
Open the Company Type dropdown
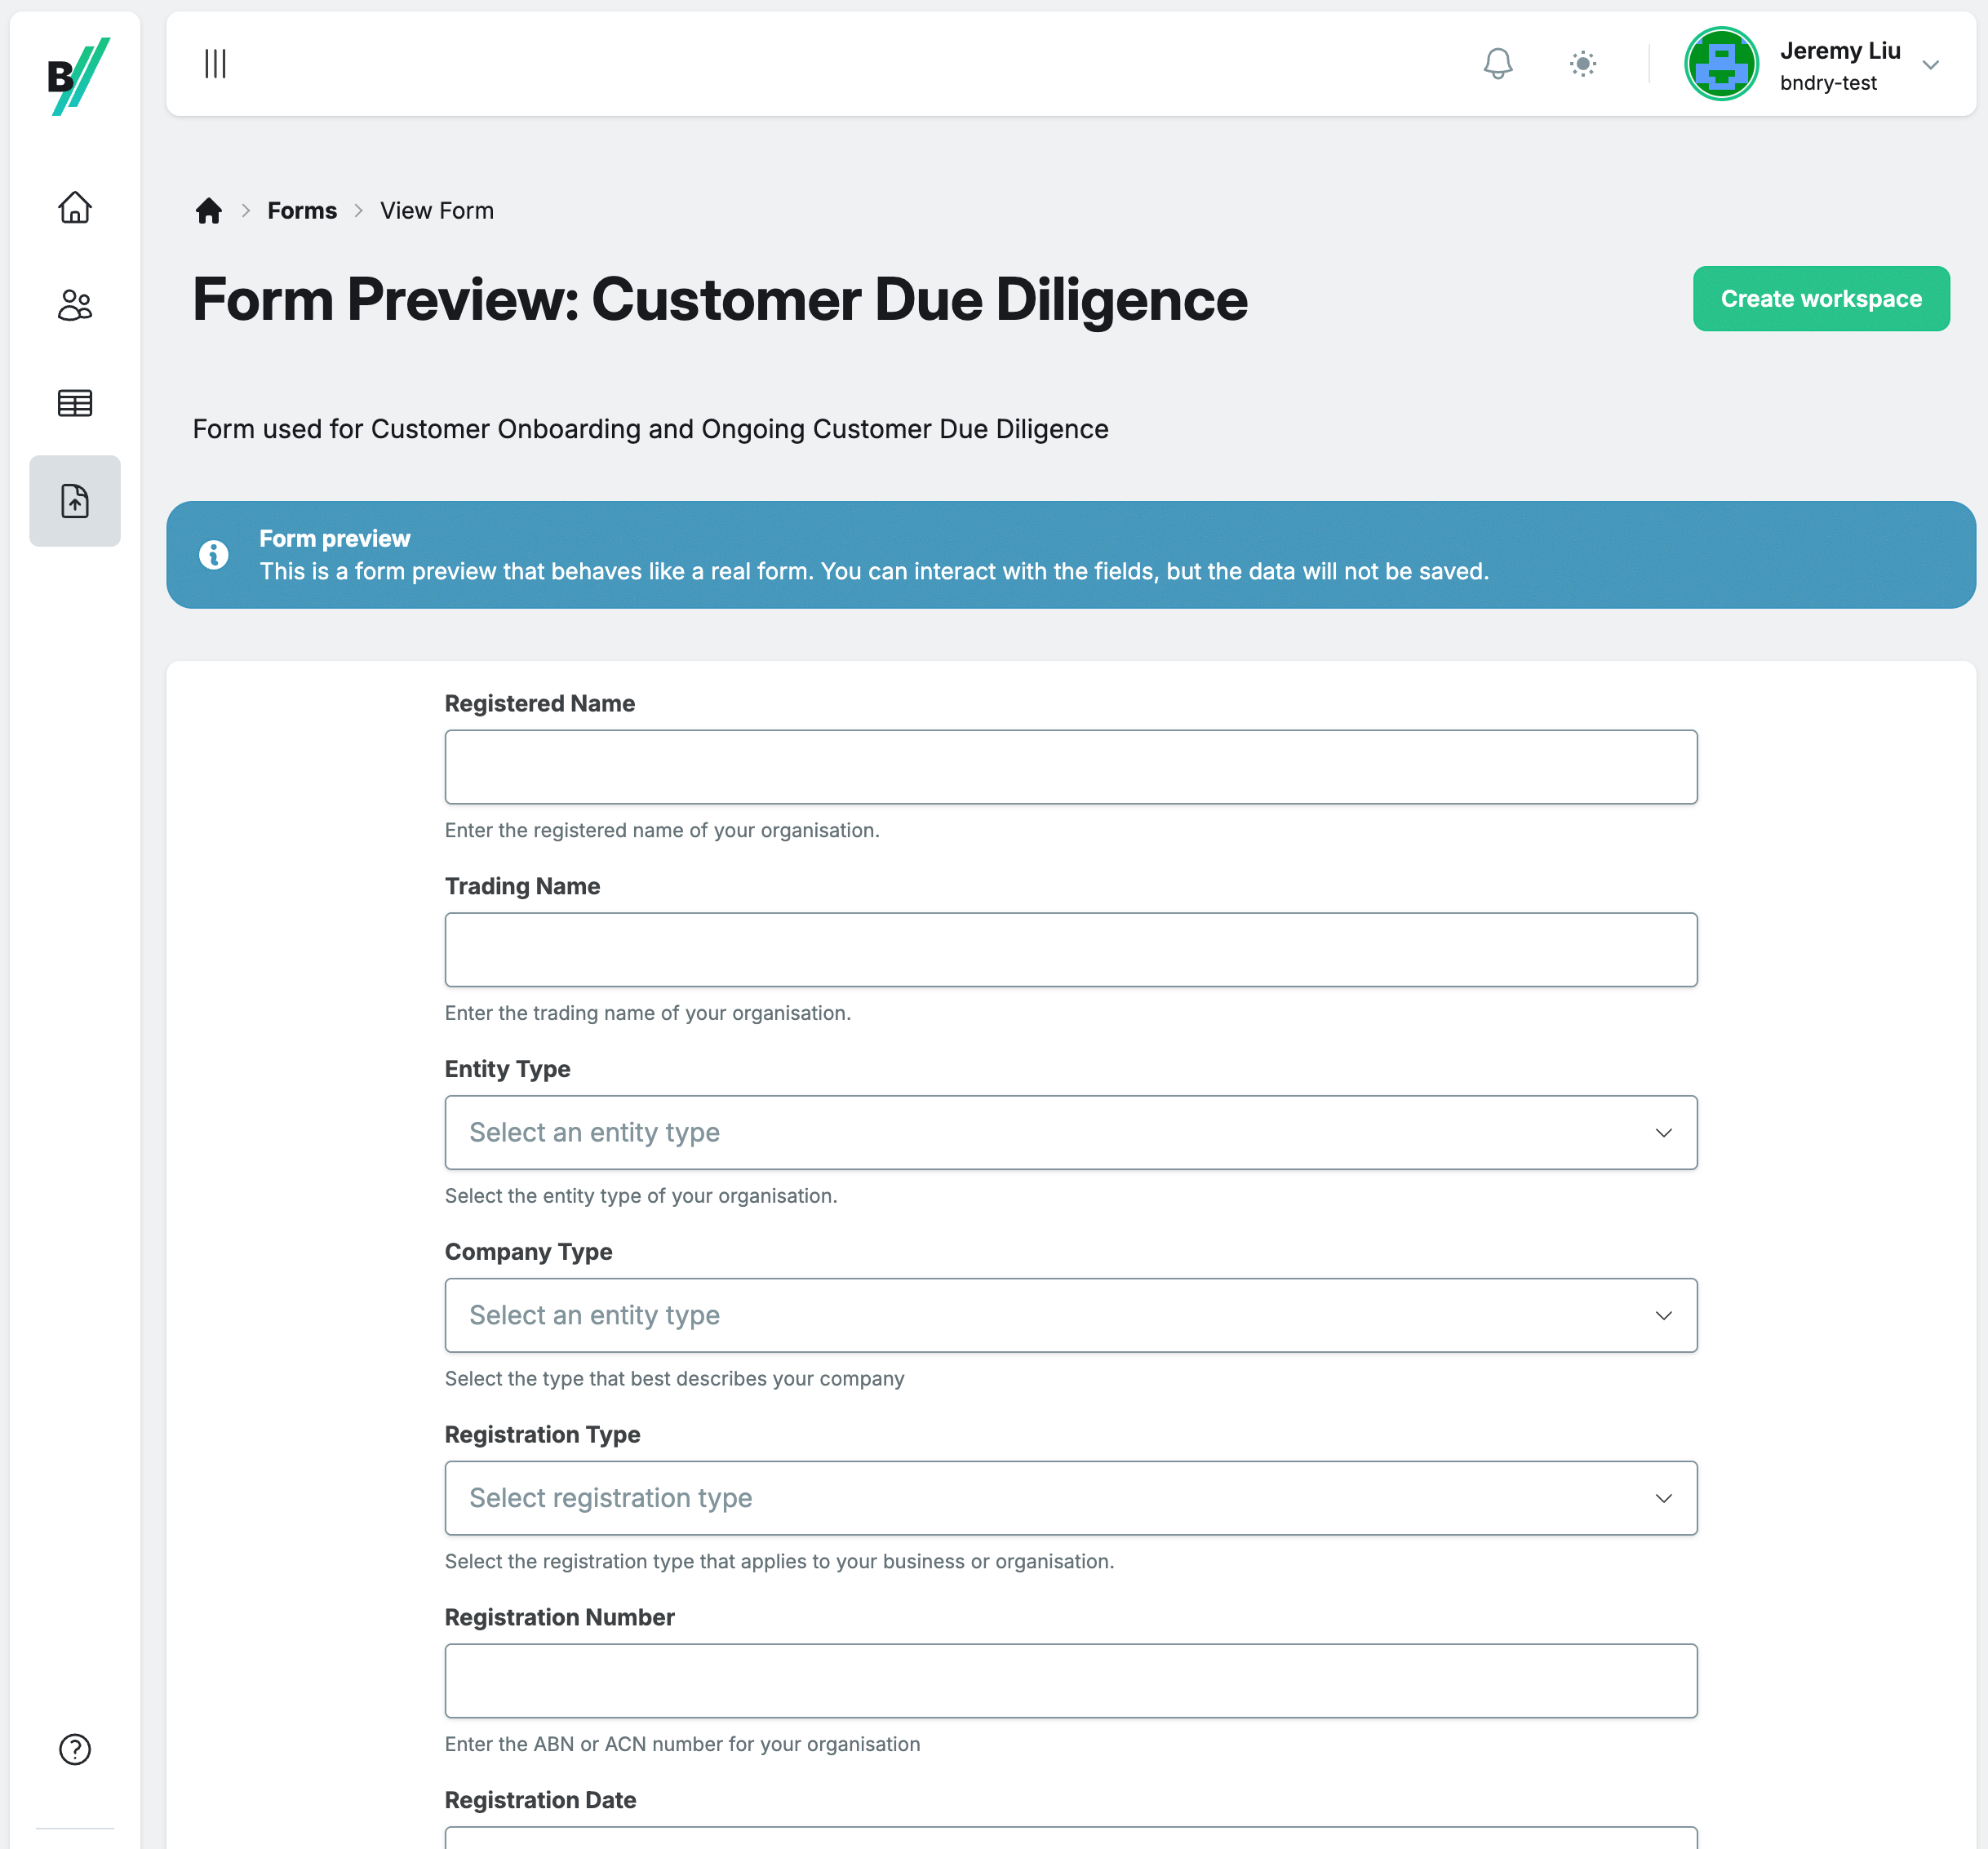1071,1316
